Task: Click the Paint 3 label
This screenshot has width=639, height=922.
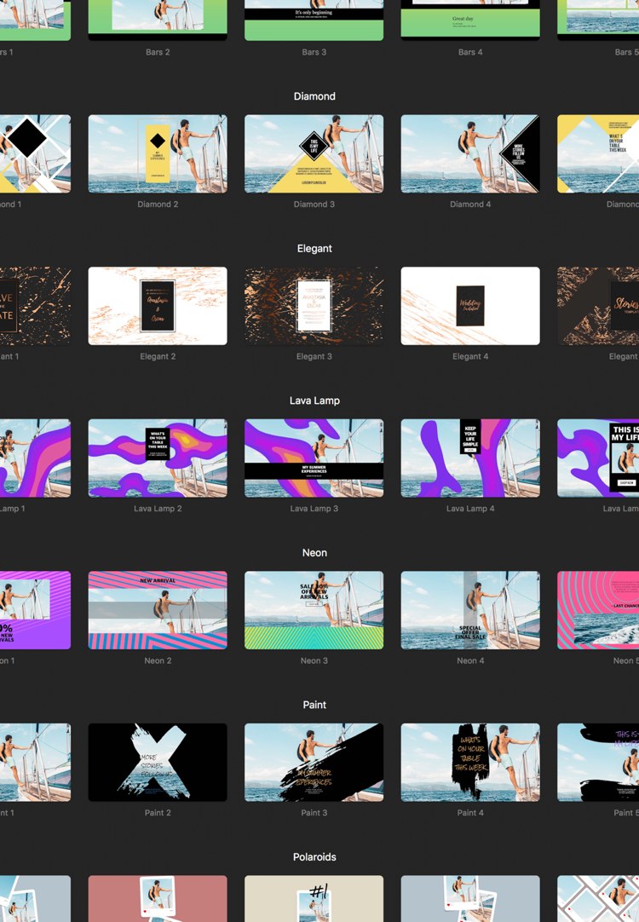Action: tap(314, 813)
